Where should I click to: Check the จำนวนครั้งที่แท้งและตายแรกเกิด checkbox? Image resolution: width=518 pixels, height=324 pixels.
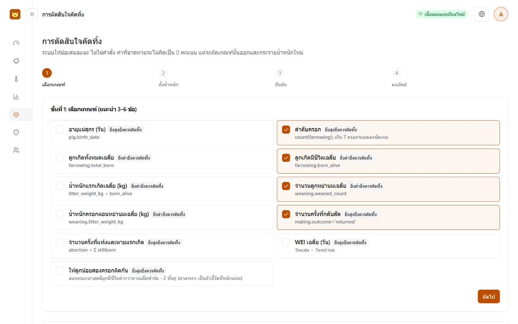click(x=60, y=242)
